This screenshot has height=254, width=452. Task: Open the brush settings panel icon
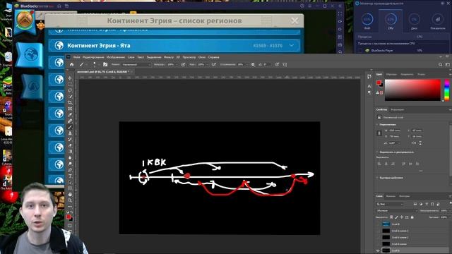click(x=105, y=64)
